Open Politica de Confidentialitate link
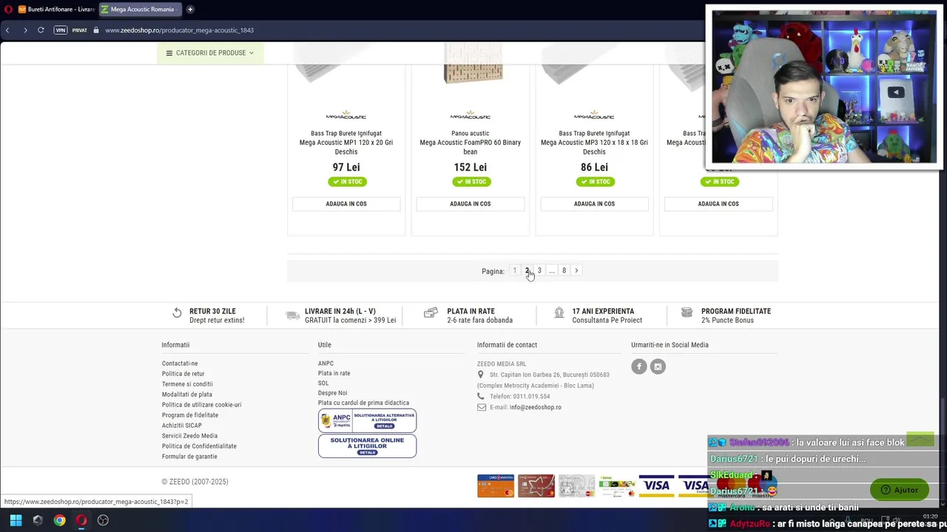The image size is (947, 532). (200, 446)
